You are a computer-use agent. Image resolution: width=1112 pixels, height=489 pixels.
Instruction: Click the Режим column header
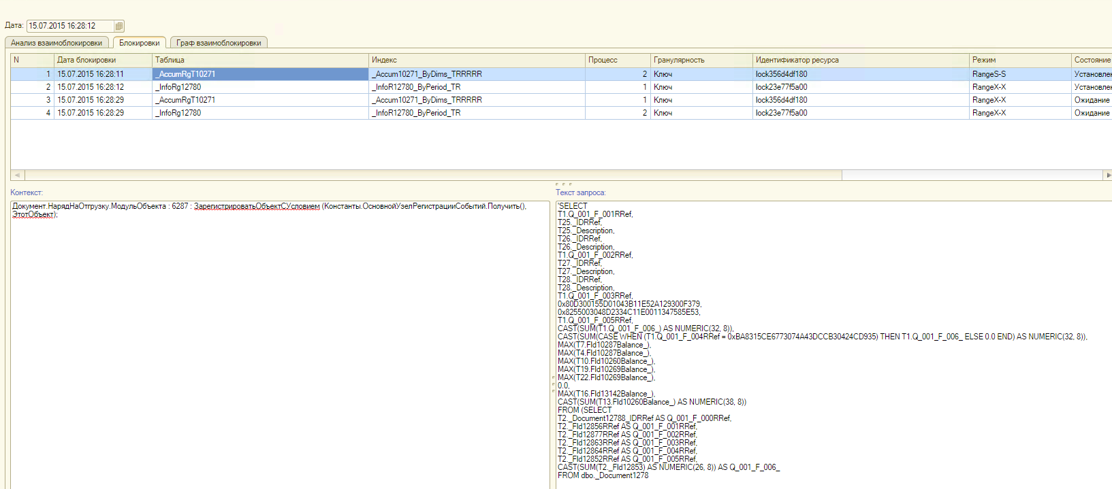(x=1020, y=60)
